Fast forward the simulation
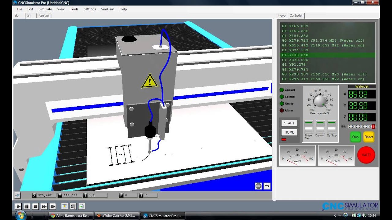The height and width of the screenshot is (220, 392). [x=44, y=207]
